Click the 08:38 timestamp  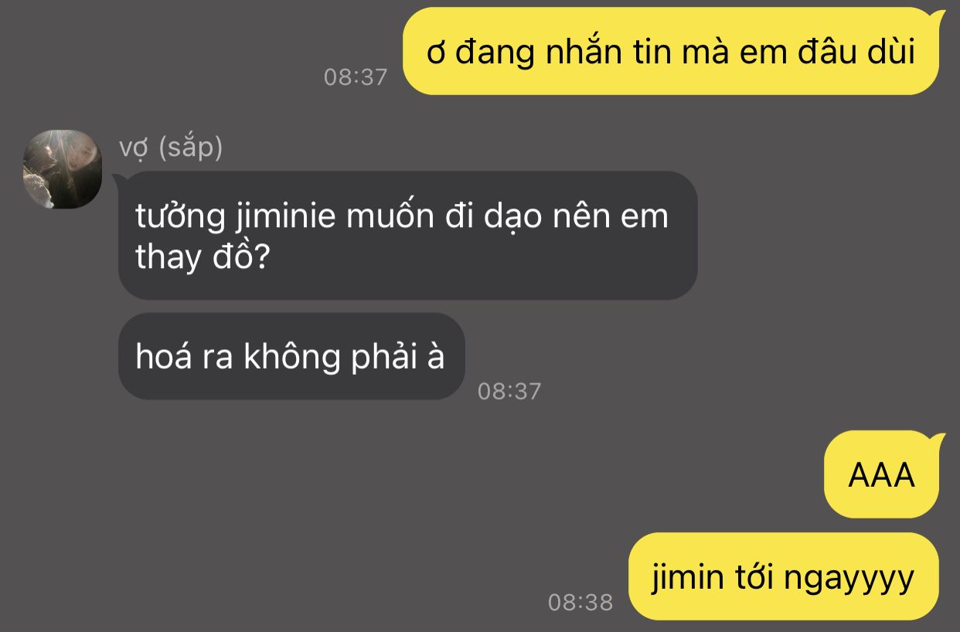tap(580, 602)
